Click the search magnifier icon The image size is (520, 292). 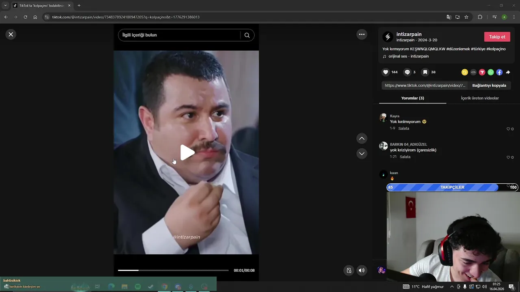247,35
